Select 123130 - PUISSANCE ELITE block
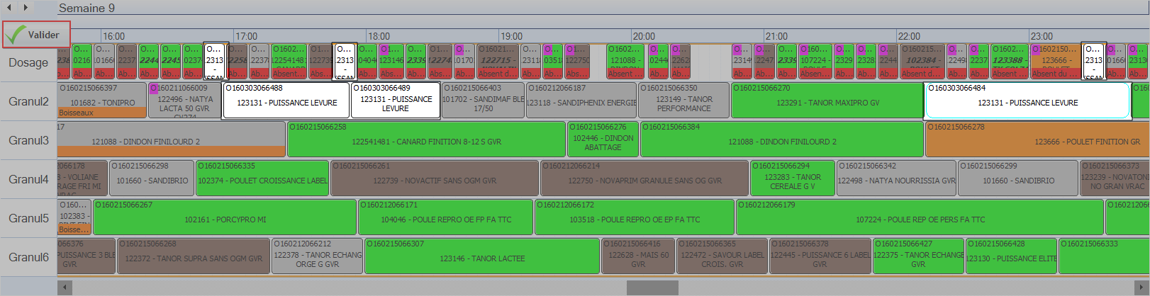The height and width of the screenshot is (296, 1150). coord(1011,256)
